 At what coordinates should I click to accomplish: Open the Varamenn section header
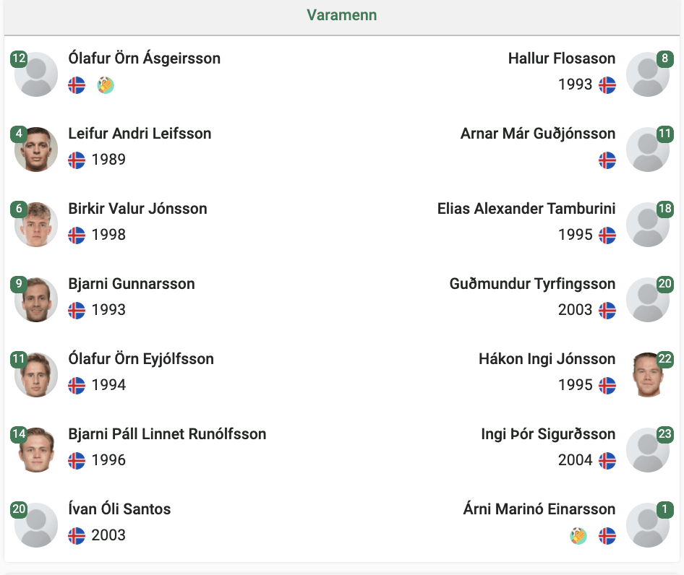click(x=341, y=15)
